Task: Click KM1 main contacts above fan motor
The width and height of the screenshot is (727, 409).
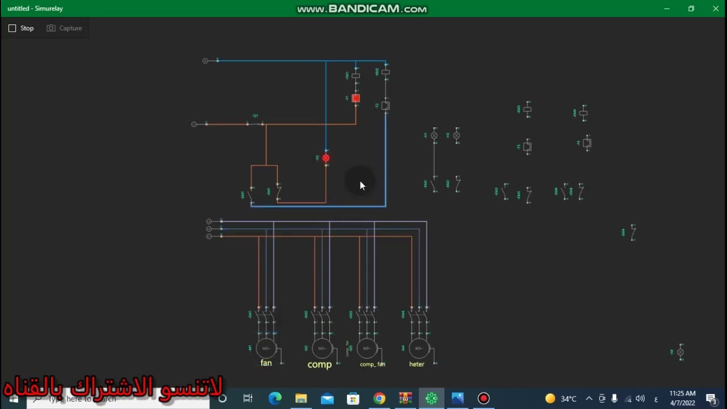Action: pos(266,315)
